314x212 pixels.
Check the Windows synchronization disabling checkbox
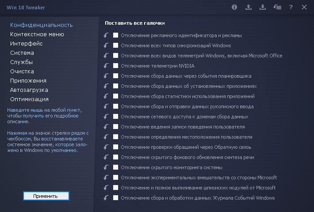coord(115,45)
